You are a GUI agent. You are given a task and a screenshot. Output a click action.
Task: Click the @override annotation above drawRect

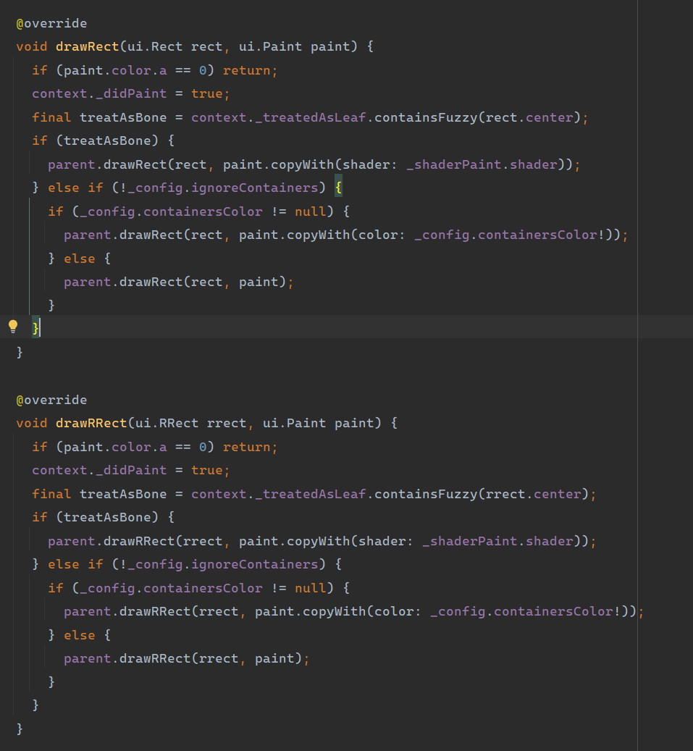(51, 23)
